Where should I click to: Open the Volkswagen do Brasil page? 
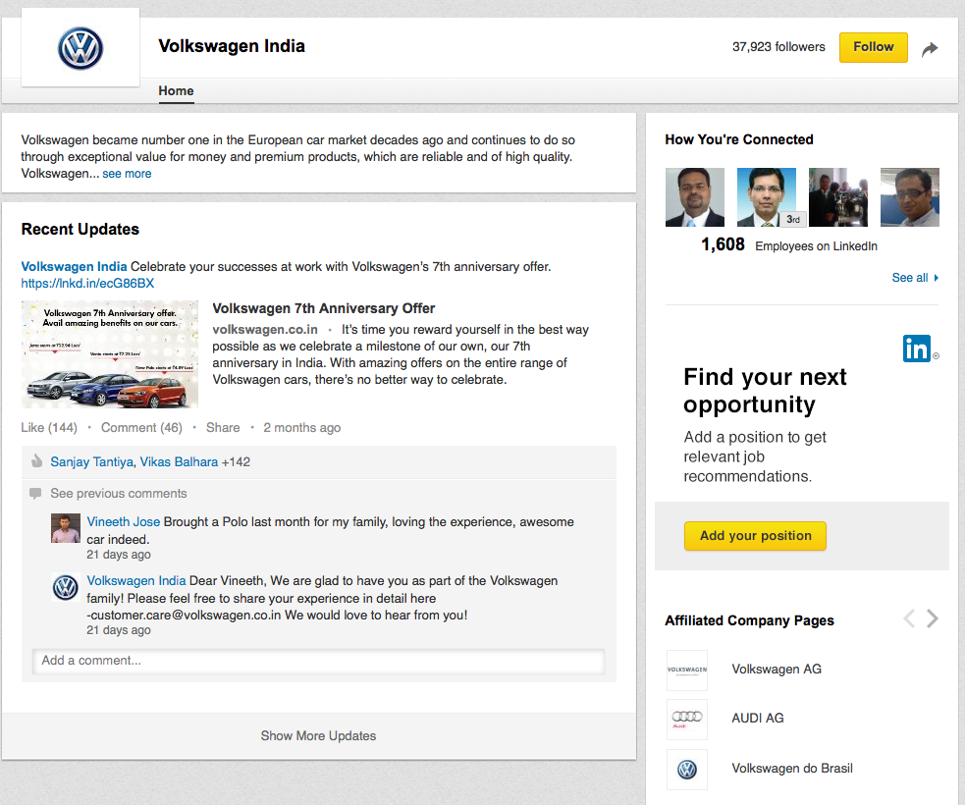tap(792, 768)
